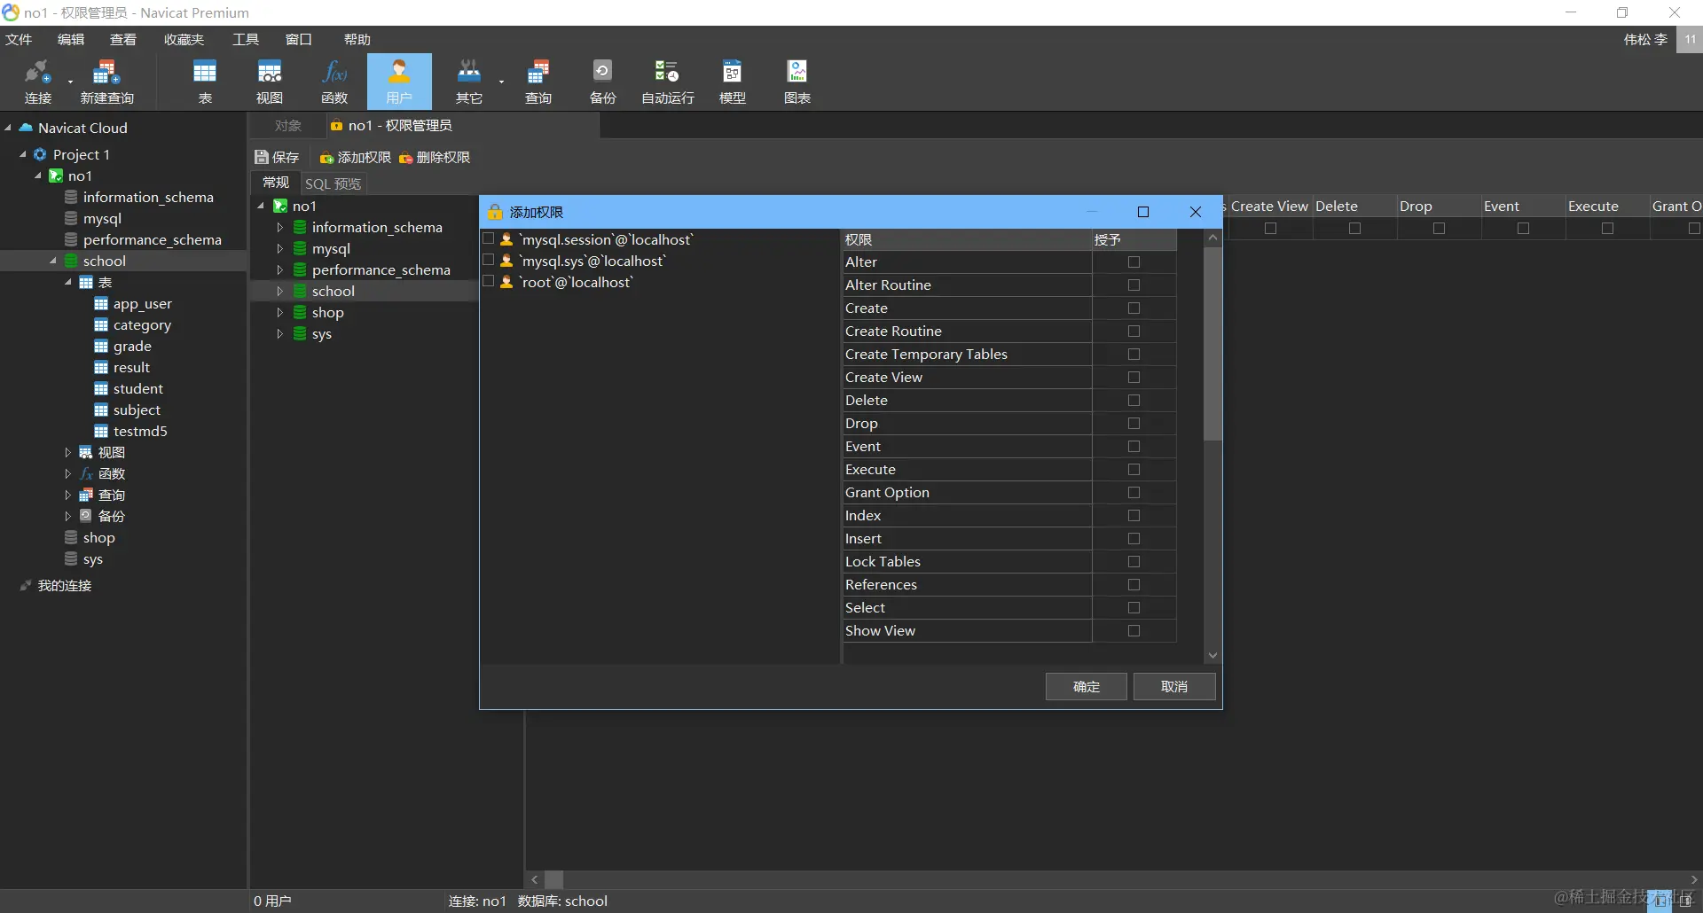Expand the 函数 (Functions) node in sidebar

tap(67, 473)
